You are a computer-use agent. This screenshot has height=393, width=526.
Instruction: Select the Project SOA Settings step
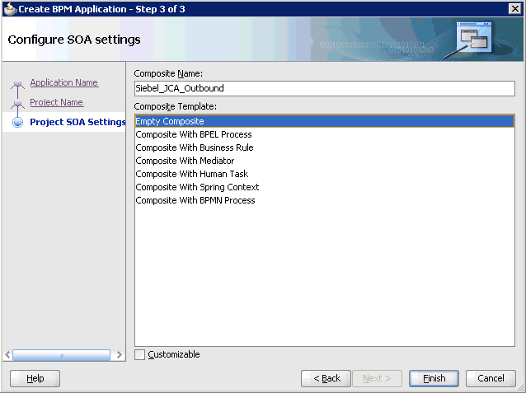click(x=77, y=122)
